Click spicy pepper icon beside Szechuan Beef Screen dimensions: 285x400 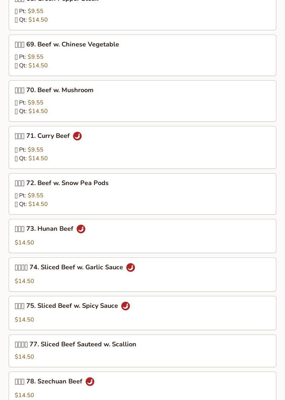[90, 382]
